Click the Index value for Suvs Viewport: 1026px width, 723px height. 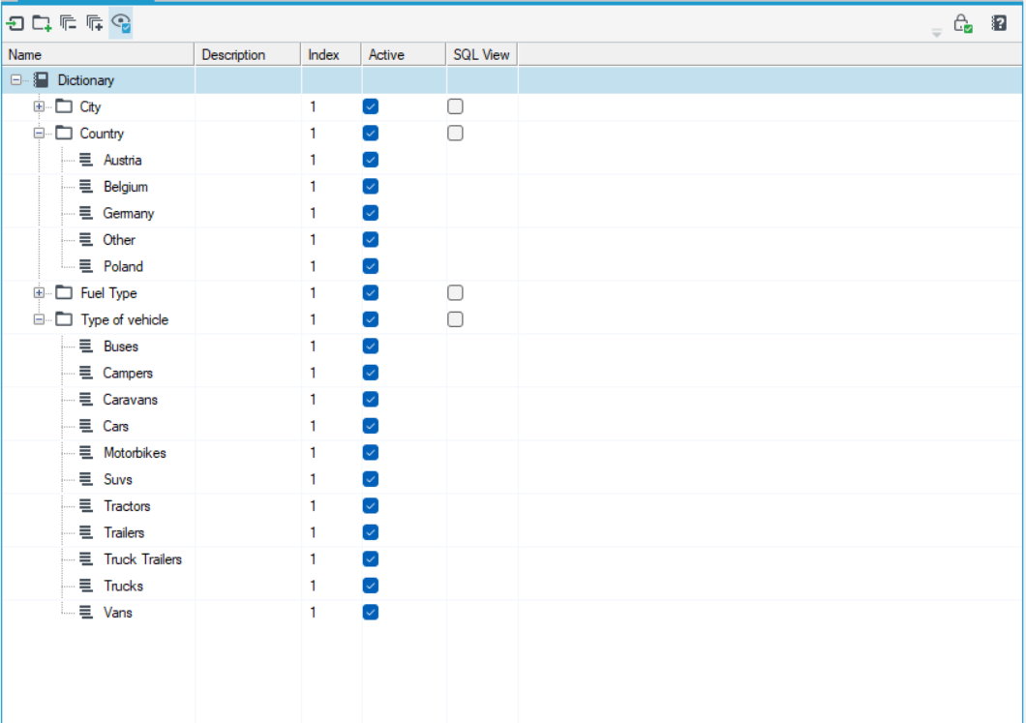[x=313, y=480]
